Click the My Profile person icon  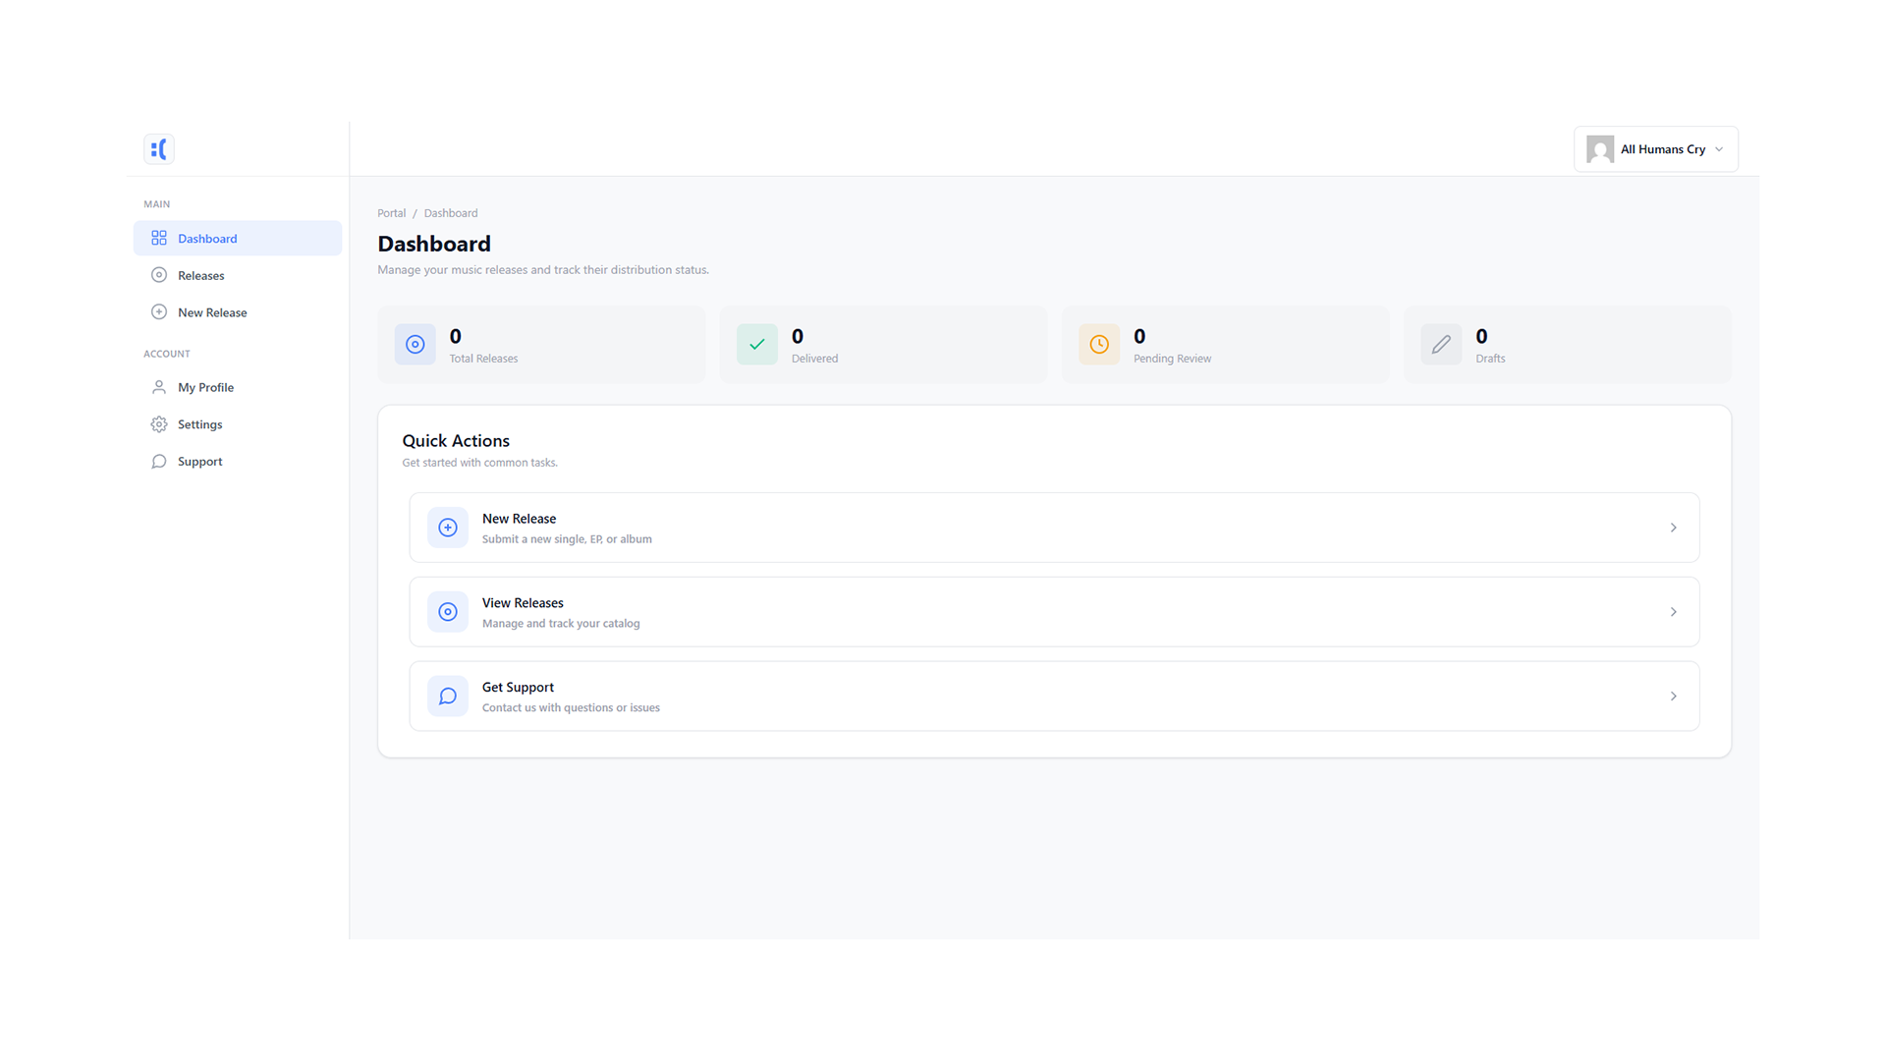click(x=159, y=387)
